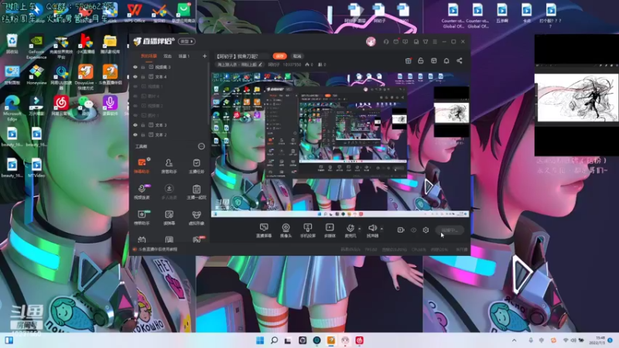Screen dimensions: 619x348
Task: Open the 房管助手 room manager tool
Action: 169,165
